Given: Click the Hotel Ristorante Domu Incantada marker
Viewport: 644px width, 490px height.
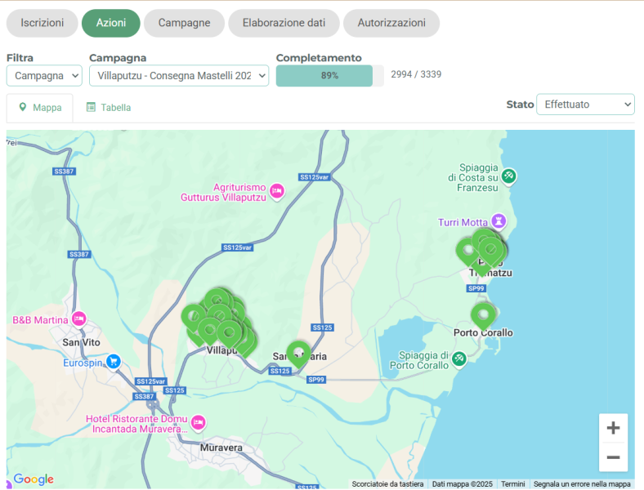Looking at the screenshot, I should (x=198, y=422).
